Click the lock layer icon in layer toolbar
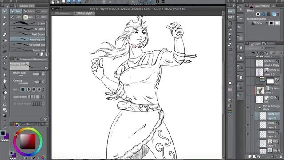 [x=262, y=53]
